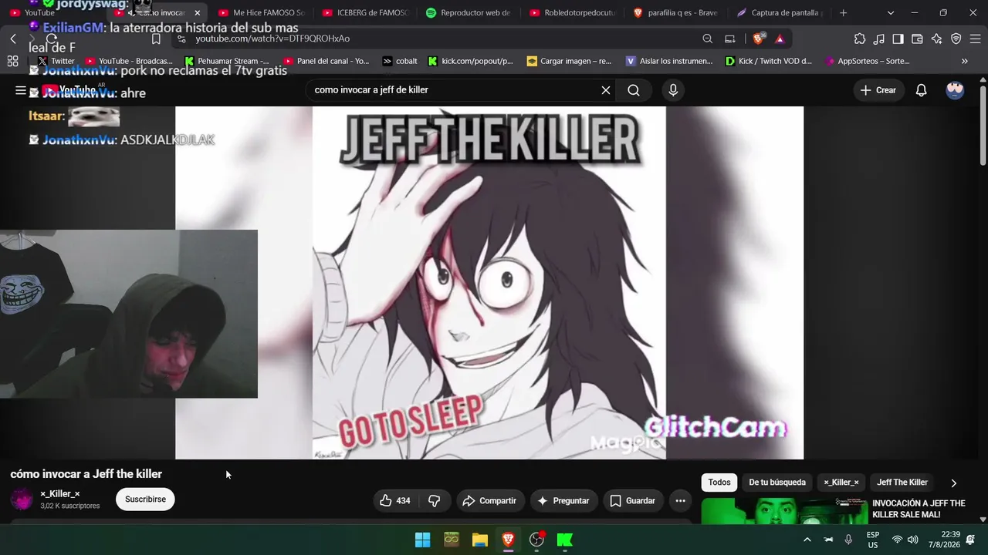Open Aislar los instrumen... bookmark

[x=669, y=61]
